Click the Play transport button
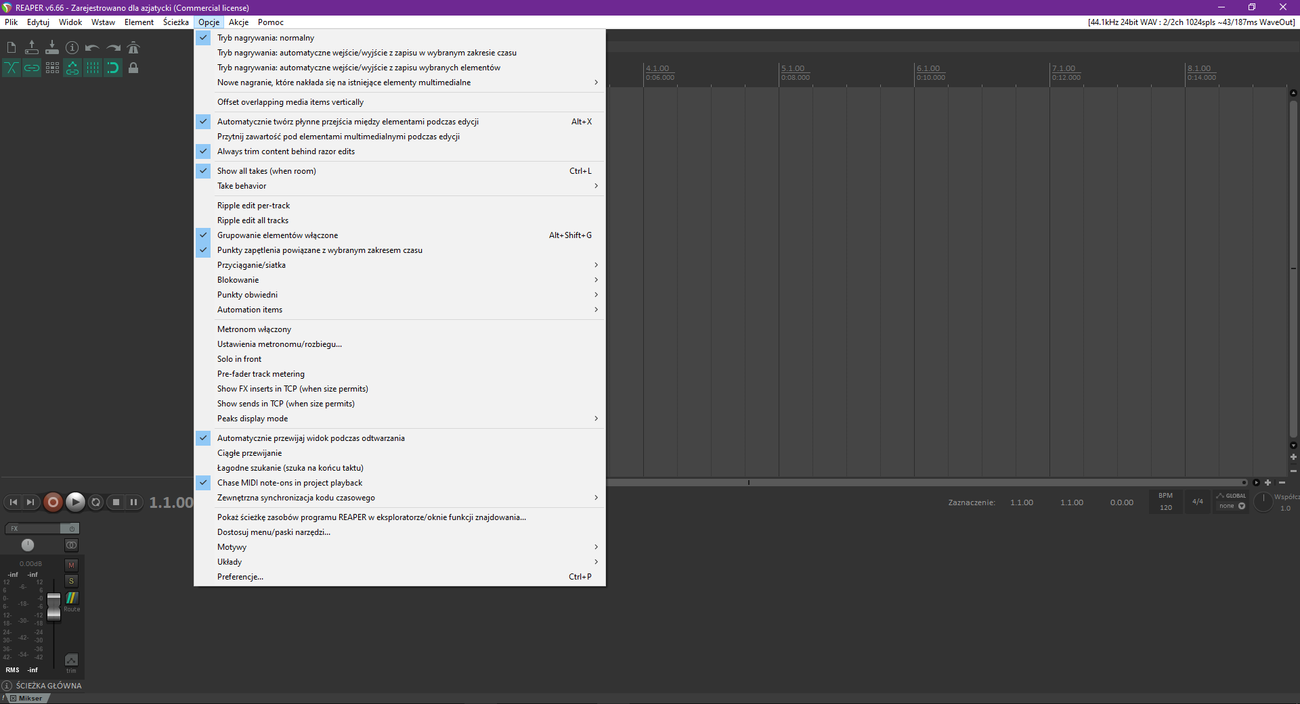The image size is (1300, 704). 75,502
